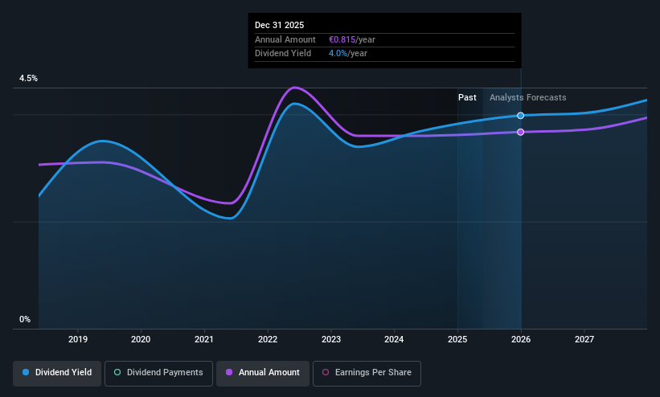Click the blue Dividend Yield data point marker
The width and height of the screenshot is (660, 397).
tap(521, 116)
